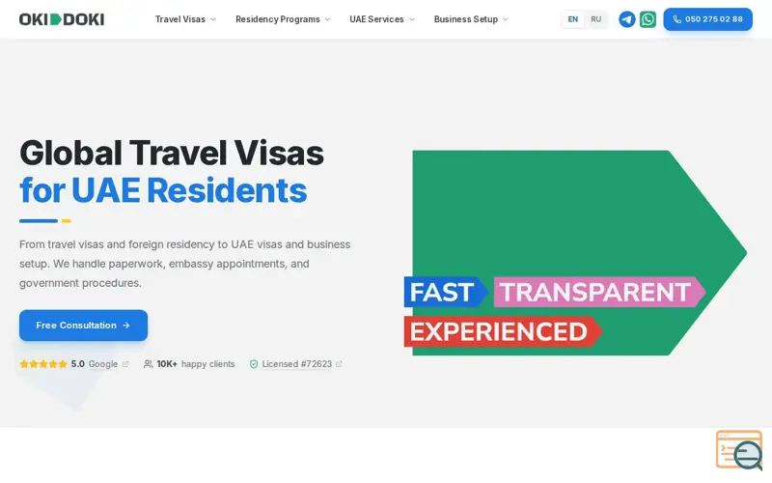The width and height of the screenshot is (772, 483).
Task: Click the OKI DOKI logo
Action: coord(62,19)
